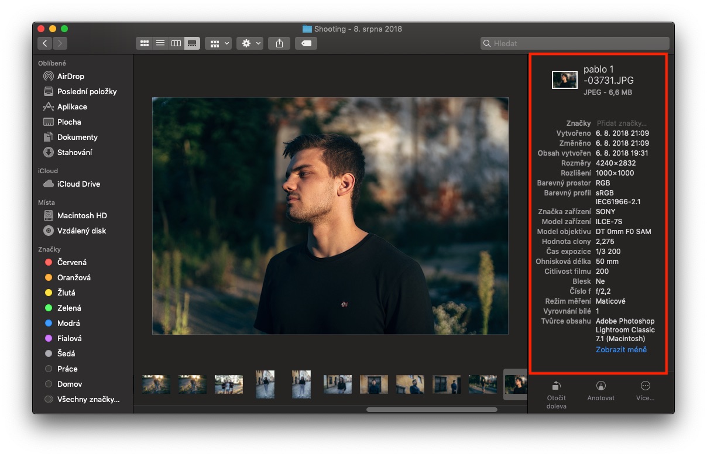This screenshot has height=457, width=707.
Task: Go back with the left arrow
Action: [x=45, y=43]
